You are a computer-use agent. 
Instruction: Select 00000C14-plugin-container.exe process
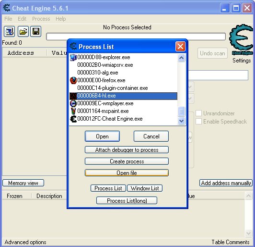[123, 88]
